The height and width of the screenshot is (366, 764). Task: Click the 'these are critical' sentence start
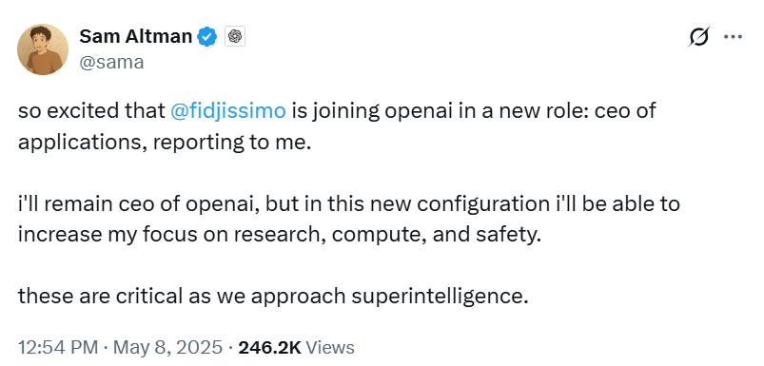98,297
